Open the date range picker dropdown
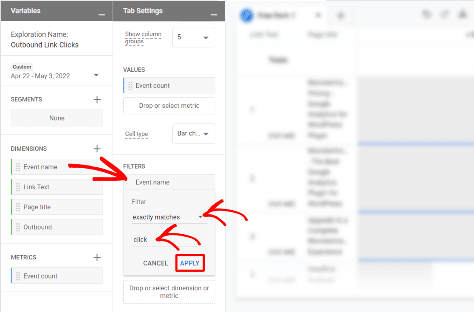Image resolution: width=474 pixels, height=312 pixels. pos(96,76)
